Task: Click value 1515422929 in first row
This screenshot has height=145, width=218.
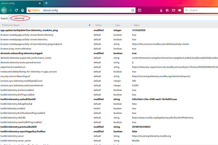Action: pyautogui.click(x=139, y=30)
